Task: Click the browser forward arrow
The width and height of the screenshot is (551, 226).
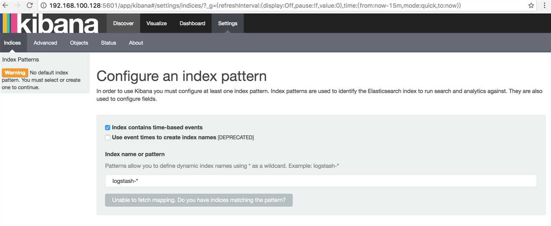Action: [17, 6]
